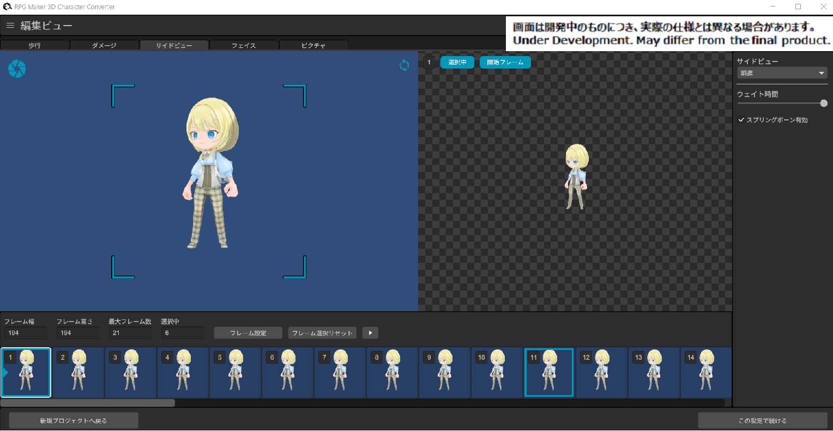The height and width of the screenshot is (431, 833).
Task: Click the RPG Maker app logo icon
Action: [7, 7]
